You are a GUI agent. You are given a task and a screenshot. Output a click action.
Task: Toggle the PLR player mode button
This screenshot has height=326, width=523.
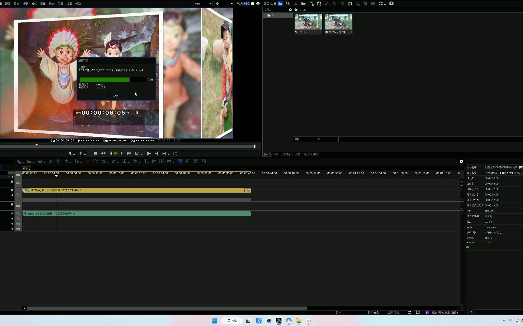pos(239,4)
